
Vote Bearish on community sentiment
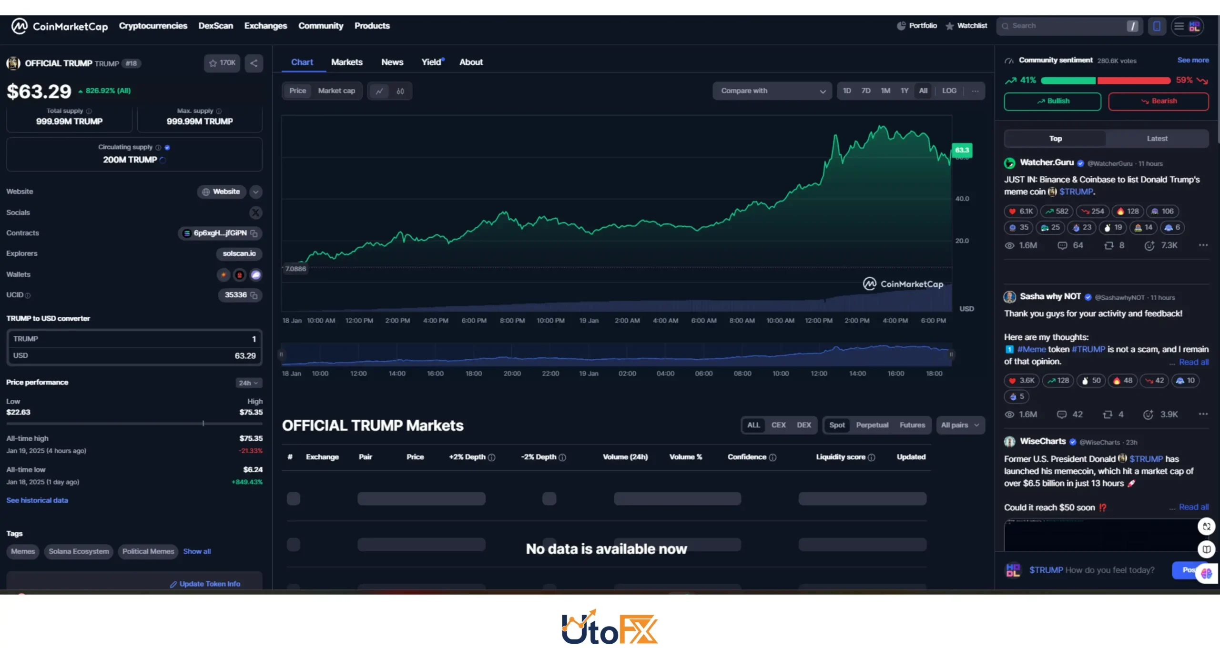point(1158,101)
